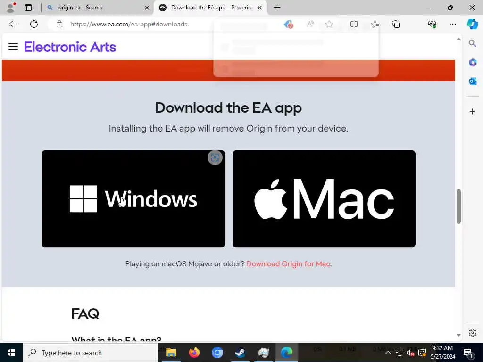Image resolution: width=483 pixels, height=362 pixels.
Task: Go back to the previous page
Action: 13,24
